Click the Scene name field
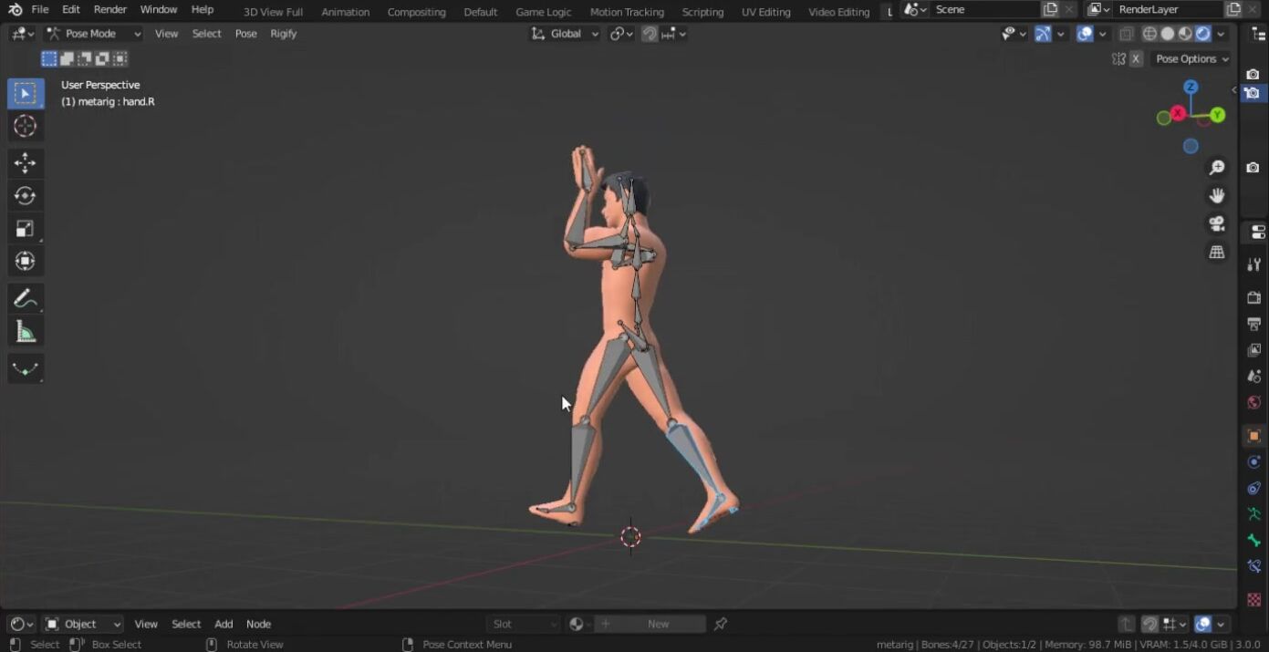This screenshot has height=652, width=1269. pyautogui.click(x=983, y=9)
